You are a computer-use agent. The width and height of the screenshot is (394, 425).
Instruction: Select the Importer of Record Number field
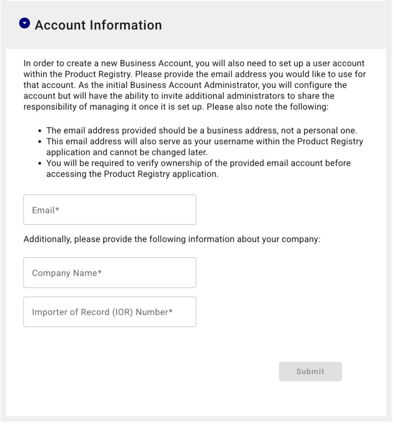click(109, 312)
